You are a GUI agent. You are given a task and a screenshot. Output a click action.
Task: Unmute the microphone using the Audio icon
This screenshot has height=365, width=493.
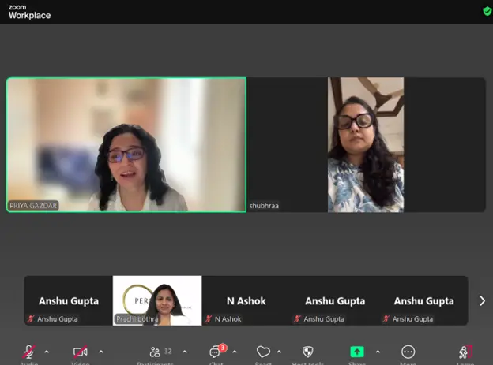(x=29, y=352)
